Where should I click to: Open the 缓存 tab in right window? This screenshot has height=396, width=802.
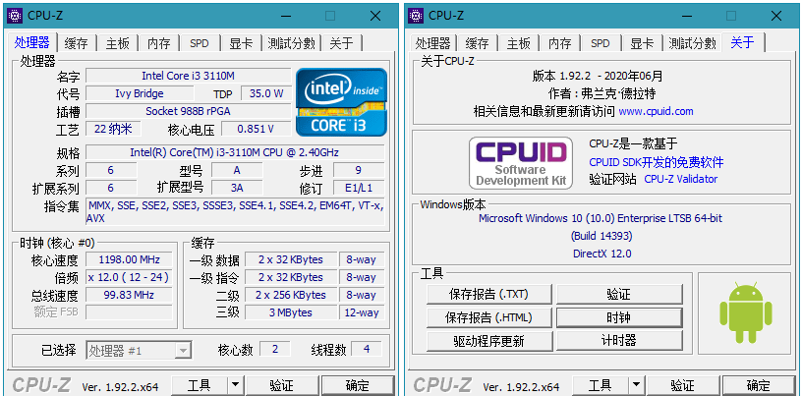(x=478, y=43)
